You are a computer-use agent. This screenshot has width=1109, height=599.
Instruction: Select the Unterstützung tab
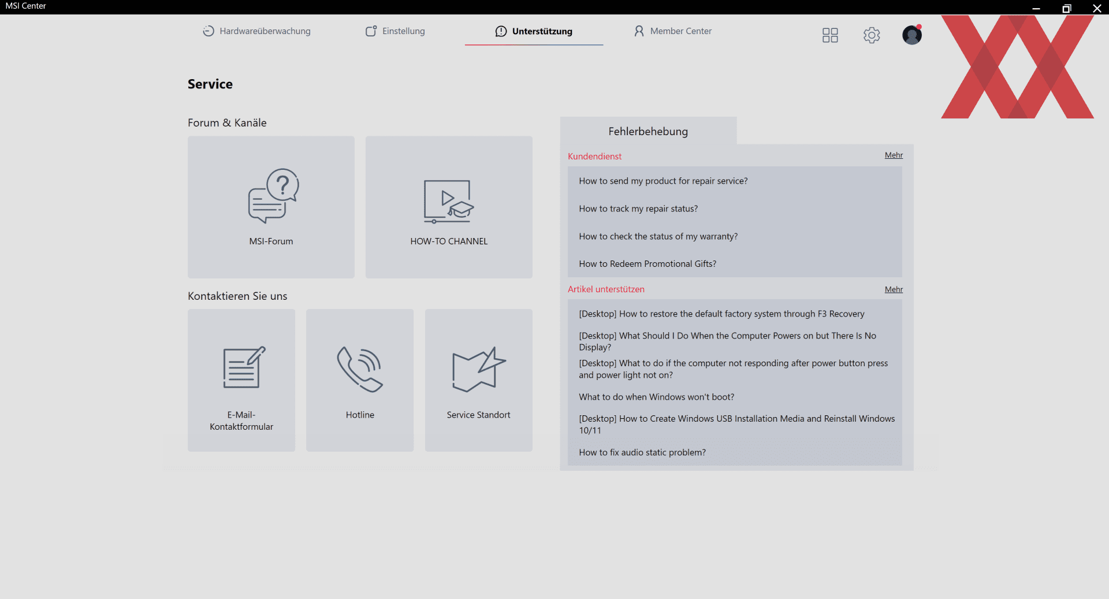pyautogui.click(x=534, y=31)
